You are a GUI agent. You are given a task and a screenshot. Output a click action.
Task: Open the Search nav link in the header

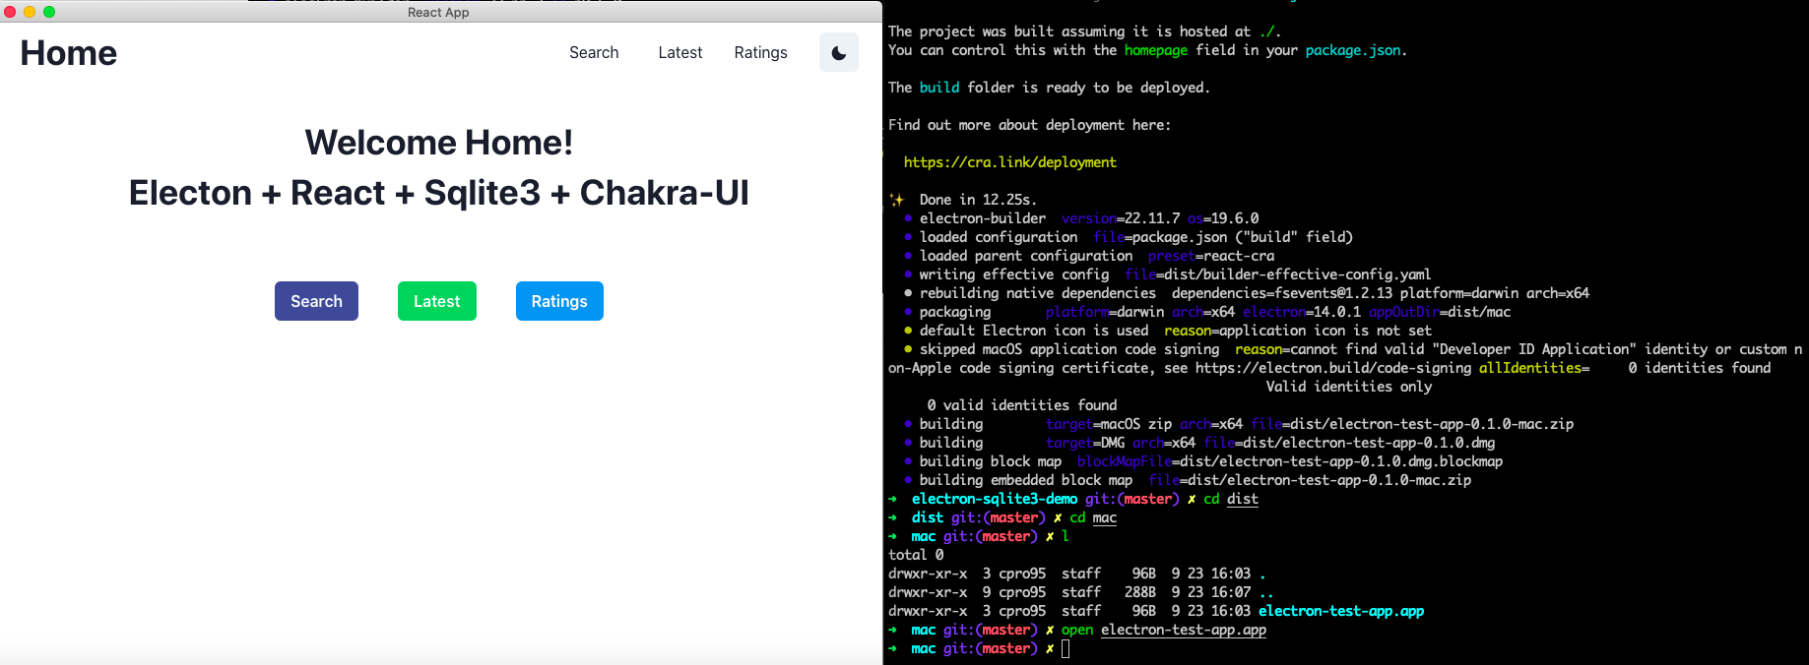click(594, 52)
